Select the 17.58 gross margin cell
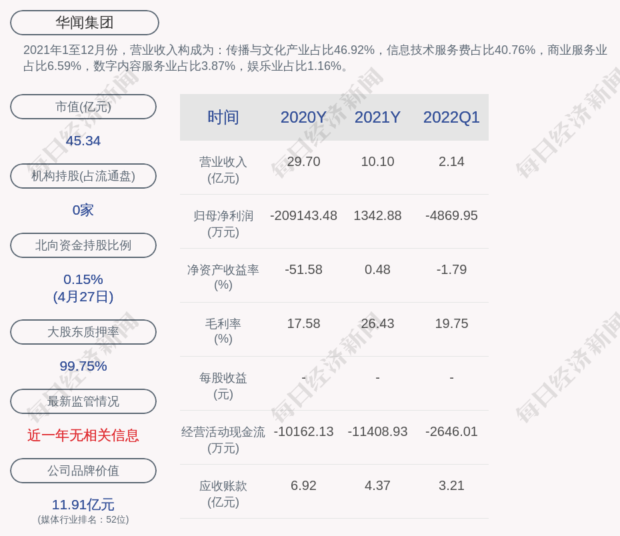The image size is (620, 536). click(304, 323)
